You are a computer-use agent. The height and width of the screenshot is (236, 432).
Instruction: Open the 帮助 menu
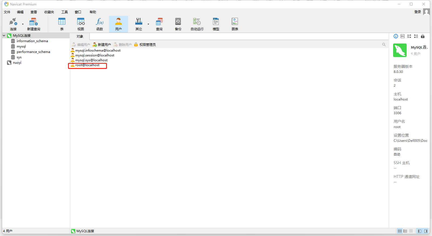[x=93, y=12]
